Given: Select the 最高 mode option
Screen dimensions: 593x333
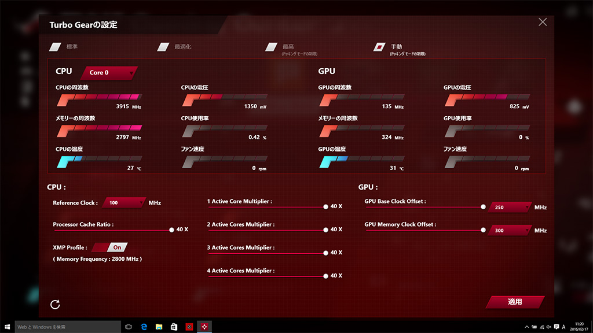Looking at the screenshot, I should click(272, 47).
